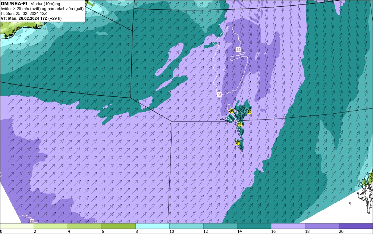Click the white 25 contour label near map top
Viewport: 373px width, 234px height.
(x=238, y=49)
